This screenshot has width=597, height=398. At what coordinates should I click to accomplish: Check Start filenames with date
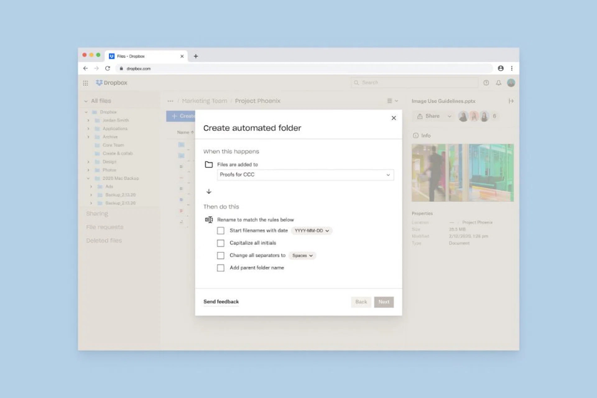point(220,231)
